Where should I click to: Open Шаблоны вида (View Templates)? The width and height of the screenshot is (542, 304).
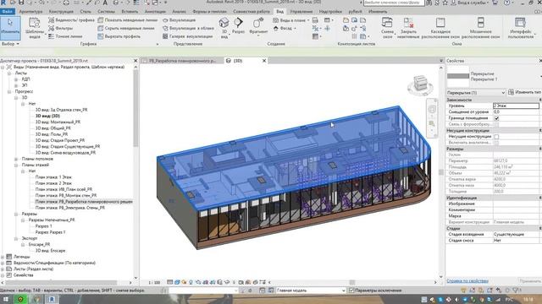coord(35,28)
